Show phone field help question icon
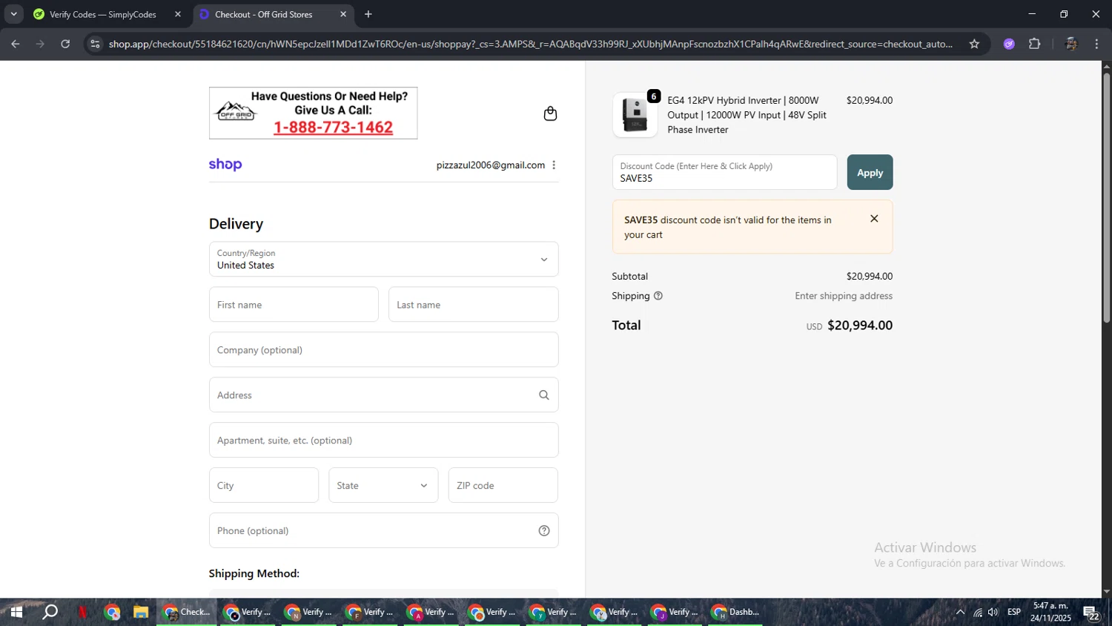The height and width of the screenshot is (626, 1112). point(544,531)
